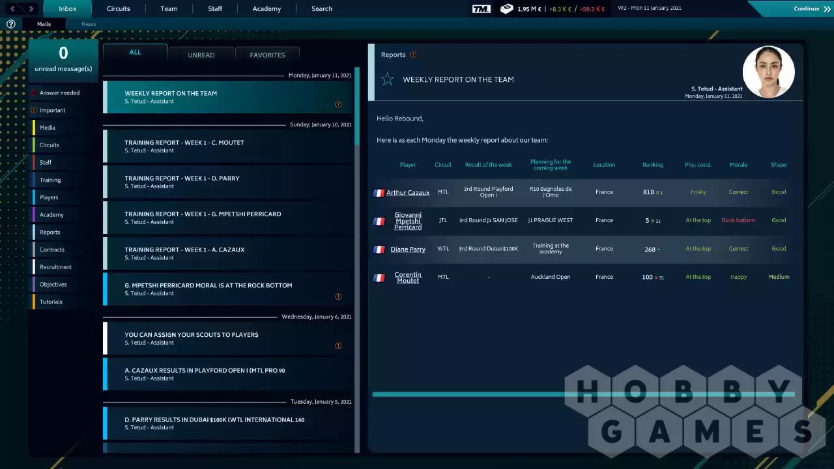Filter mails by Training category
834x469 pixels.
tap(50, 180)
